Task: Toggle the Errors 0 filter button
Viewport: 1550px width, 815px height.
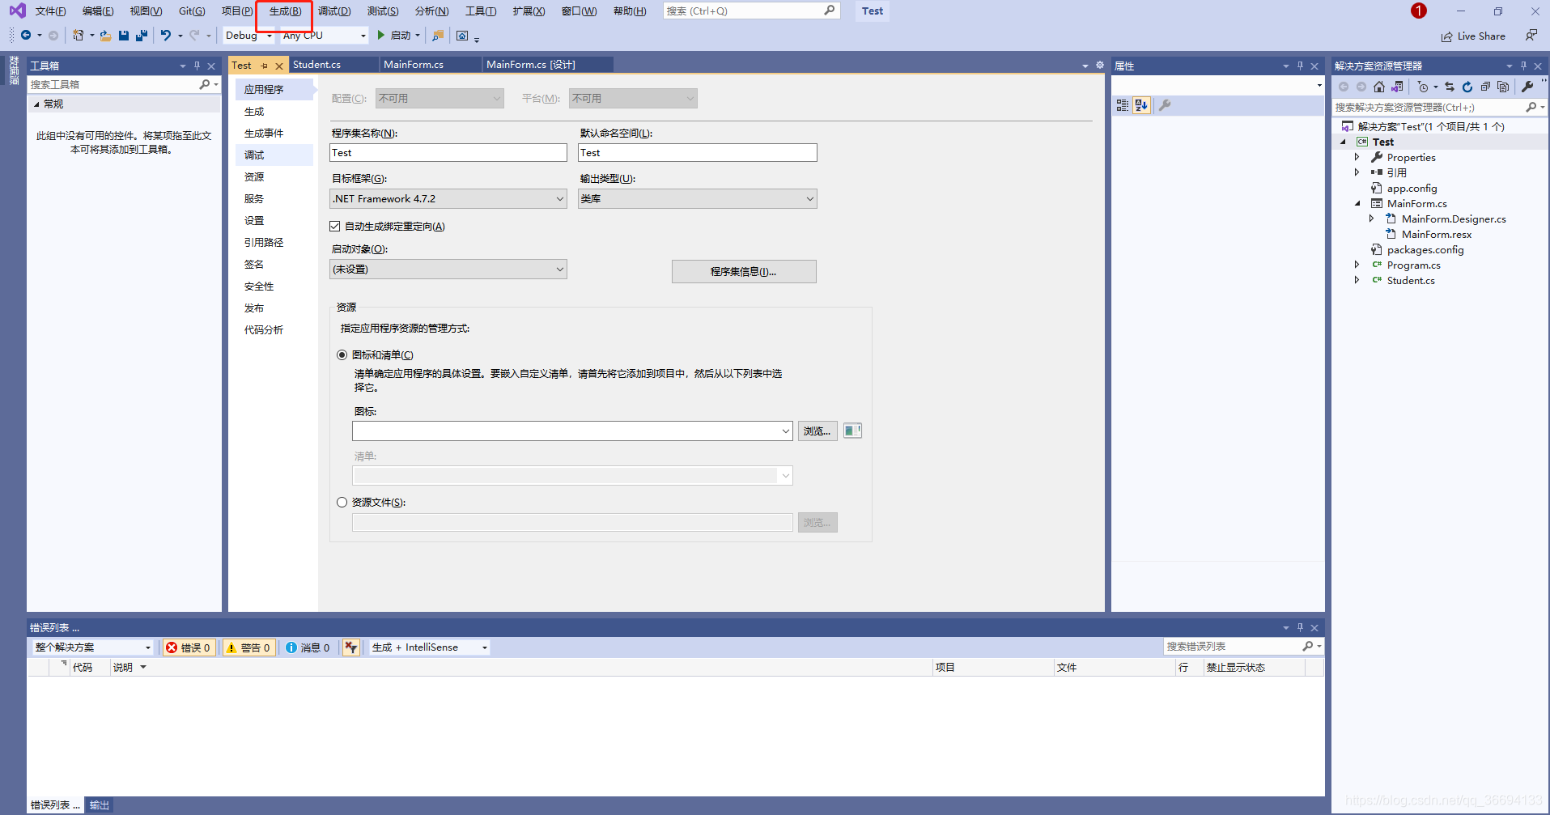Action: tap(189, 647)
